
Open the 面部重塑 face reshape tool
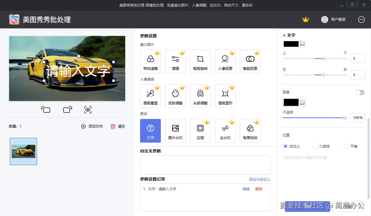150,96
